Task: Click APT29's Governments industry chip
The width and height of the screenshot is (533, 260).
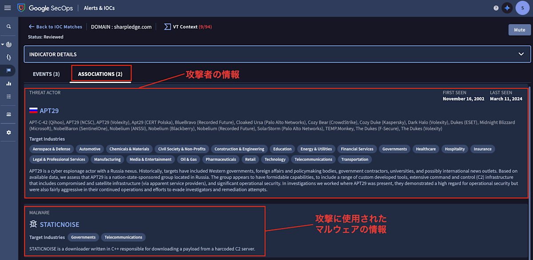Action: point(394,149)
